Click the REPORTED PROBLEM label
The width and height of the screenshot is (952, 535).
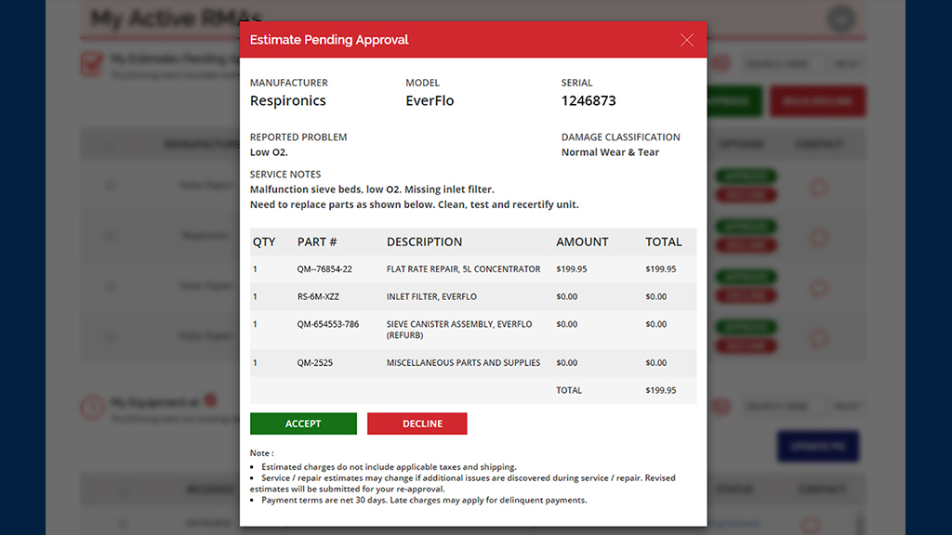coord(298,137)
